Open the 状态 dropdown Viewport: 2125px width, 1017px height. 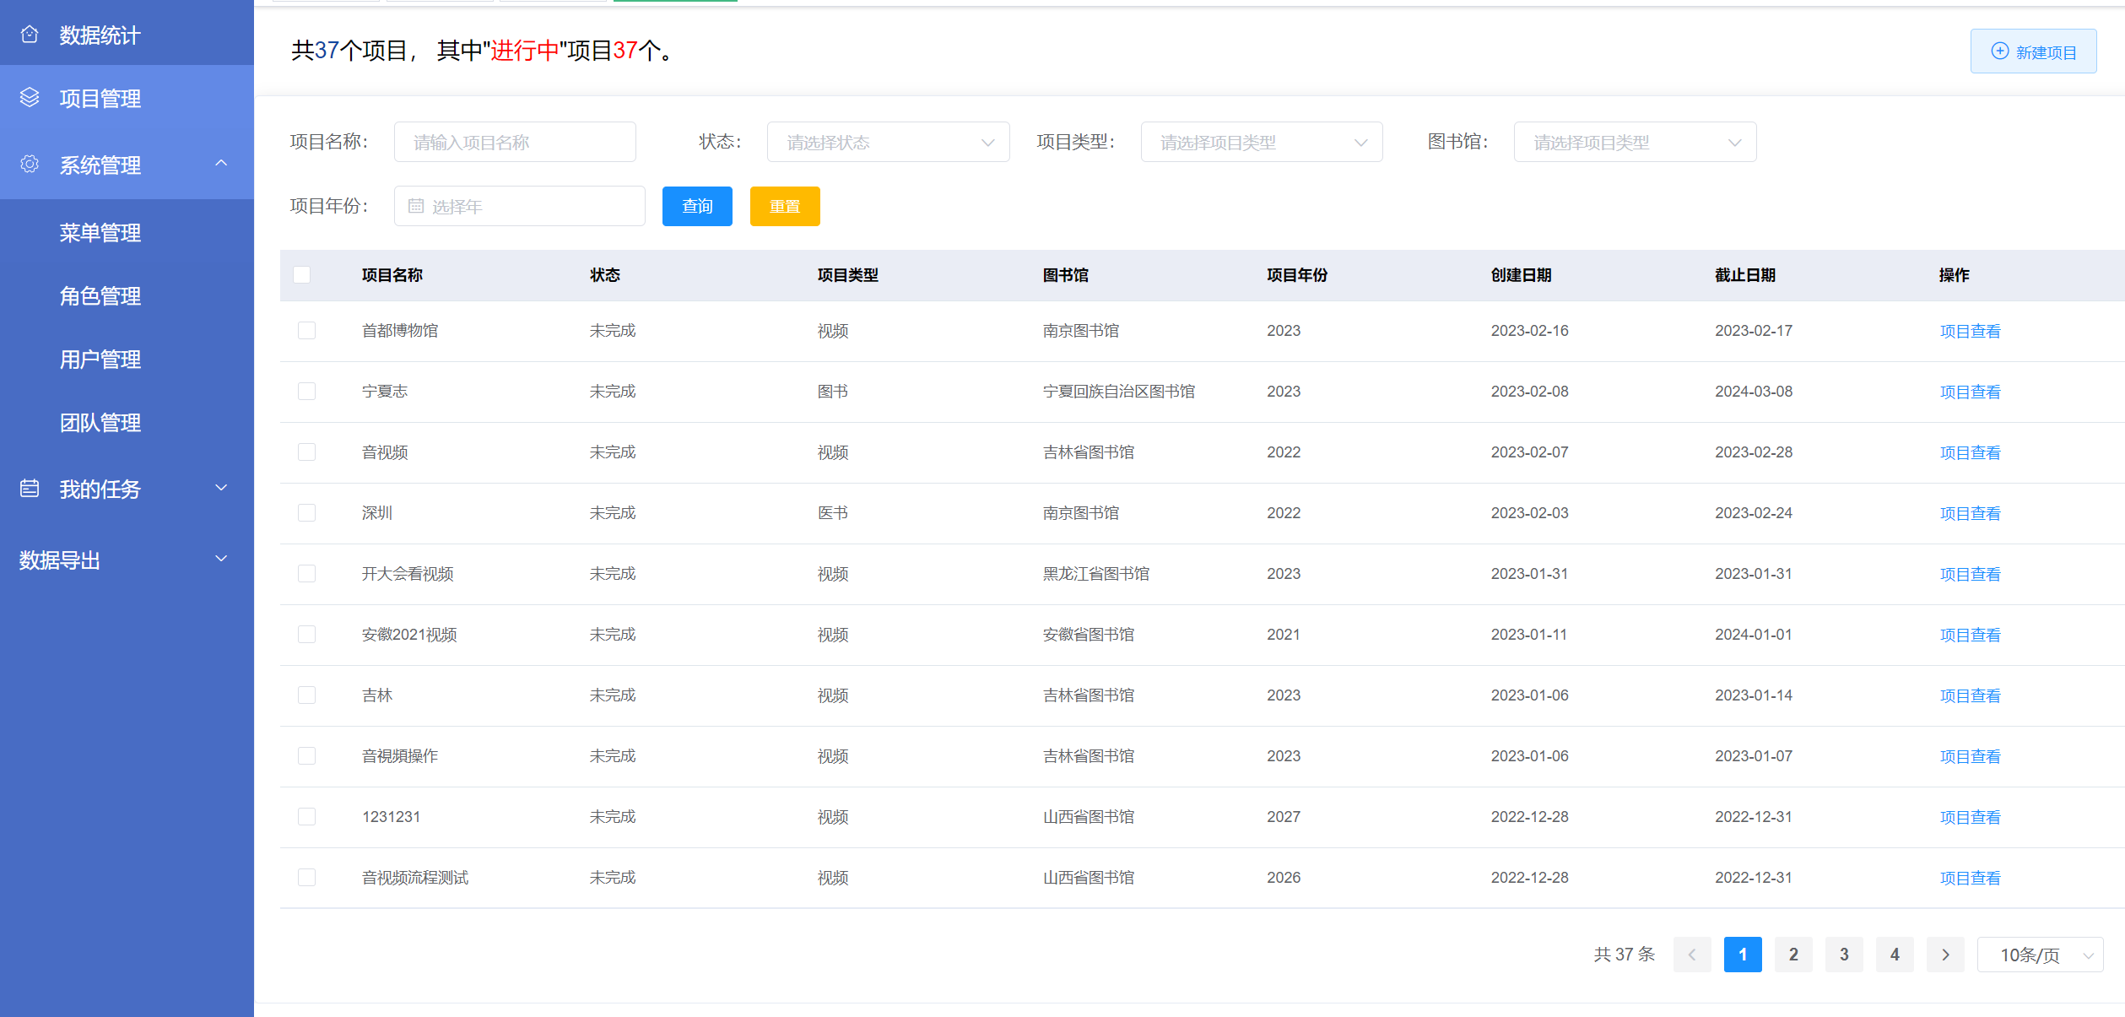pos(888,142)
